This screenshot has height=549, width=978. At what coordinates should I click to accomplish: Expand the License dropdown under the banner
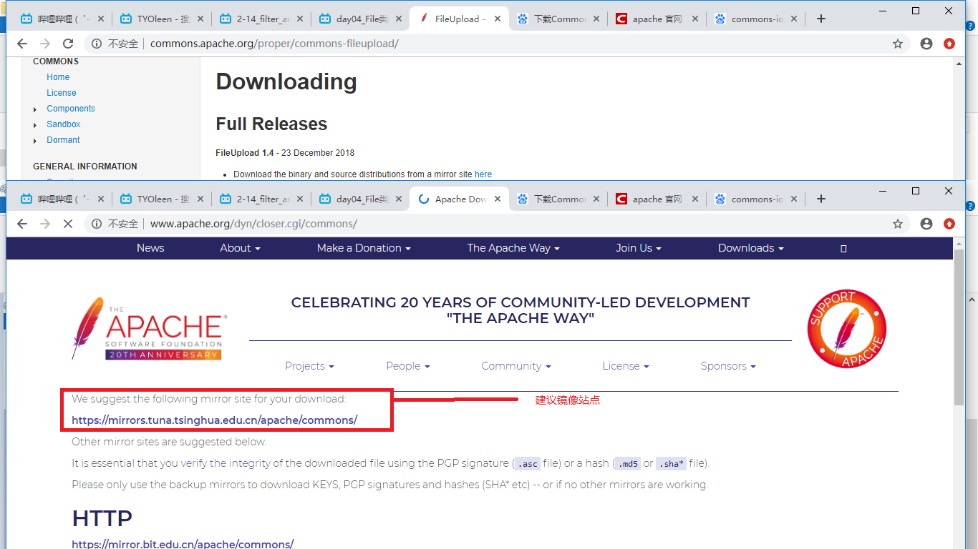click(x=626, y=366)
